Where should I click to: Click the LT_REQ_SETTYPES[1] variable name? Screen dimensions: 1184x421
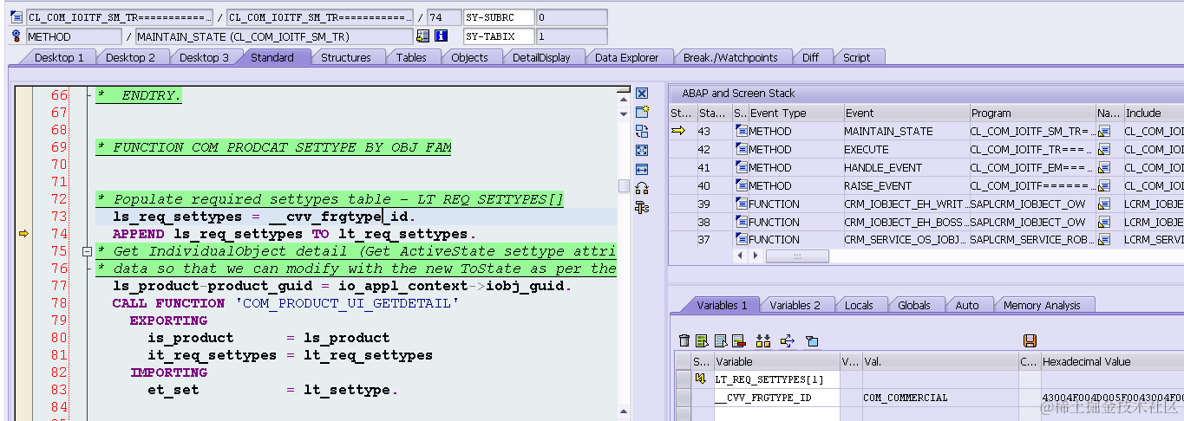[776, 379]
